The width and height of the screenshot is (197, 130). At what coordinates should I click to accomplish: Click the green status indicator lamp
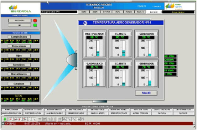(x=35, y=25)
